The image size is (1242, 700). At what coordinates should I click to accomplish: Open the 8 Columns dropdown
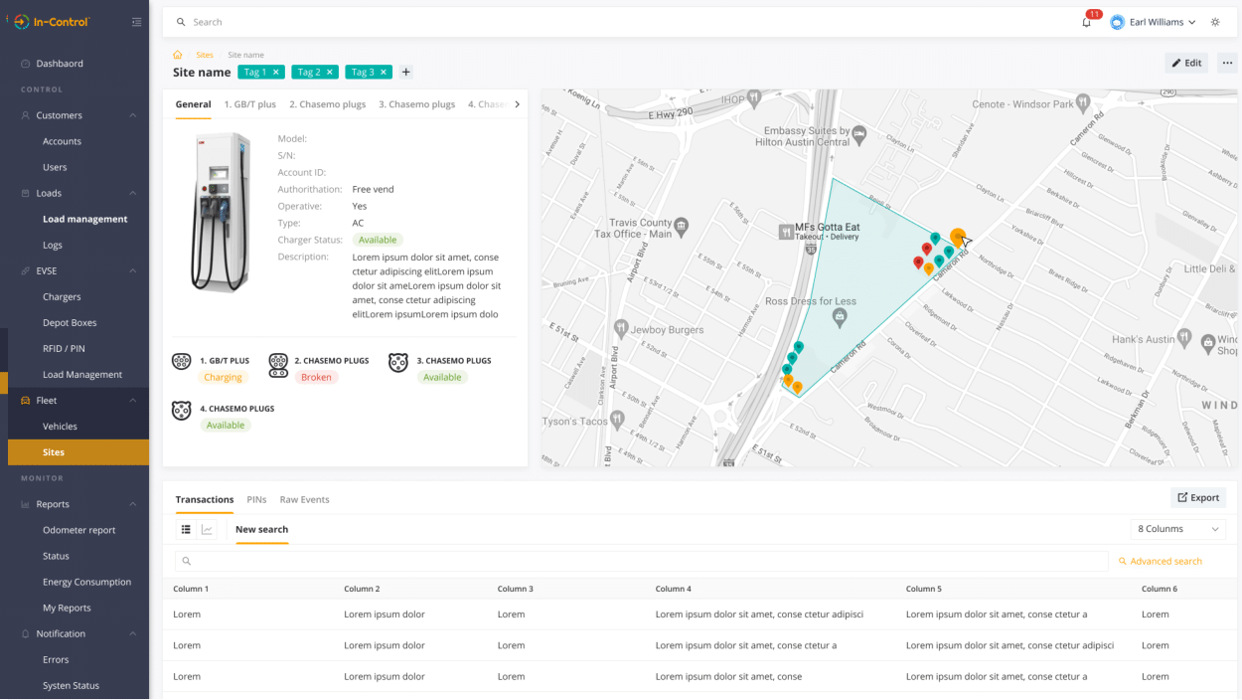pos(1178,529)
